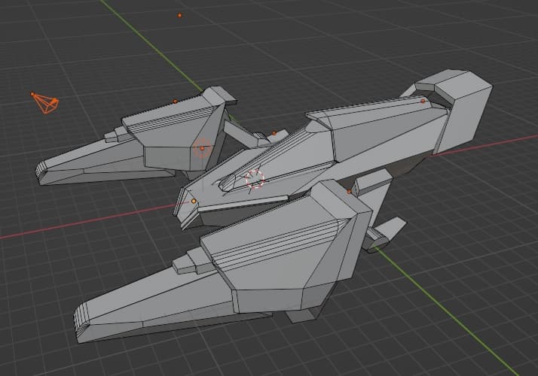Click the camera's origin dot at its tip
Screen dimensions: 538x376
pyautogui.click(x=32, y=94)
